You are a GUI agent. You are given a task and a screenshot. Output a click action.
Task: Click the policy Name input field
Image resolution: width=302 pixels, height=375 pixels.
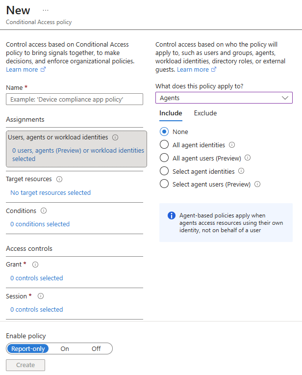[75, 99]
